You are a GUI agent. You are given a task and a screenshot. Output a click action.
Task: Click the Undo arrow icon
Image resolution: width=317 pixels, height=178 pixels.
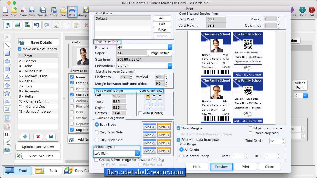click(x=37, y=25)
